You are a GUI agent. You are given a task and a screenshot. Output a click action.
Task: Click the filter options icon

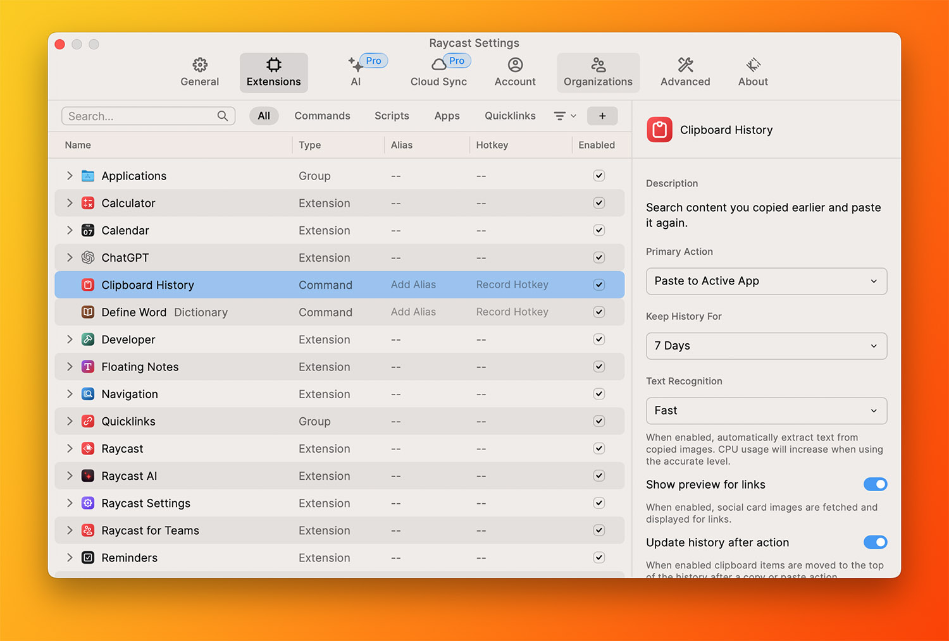560,116
